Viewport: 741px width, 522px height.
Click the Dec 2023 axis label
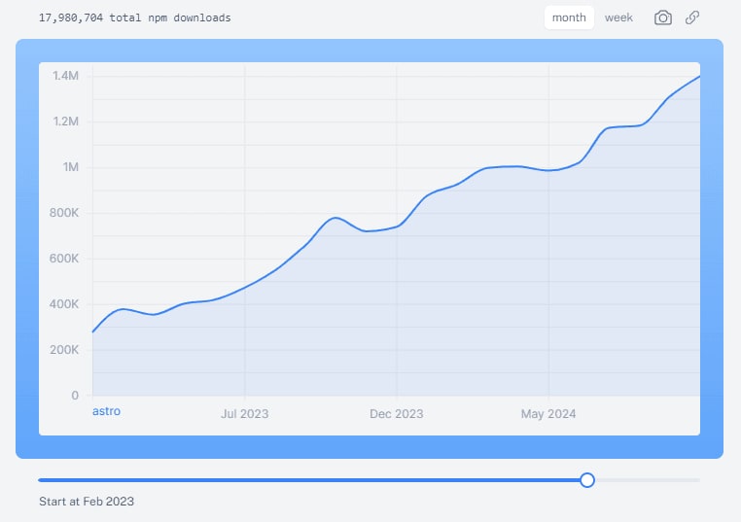[x=397, y=414]
